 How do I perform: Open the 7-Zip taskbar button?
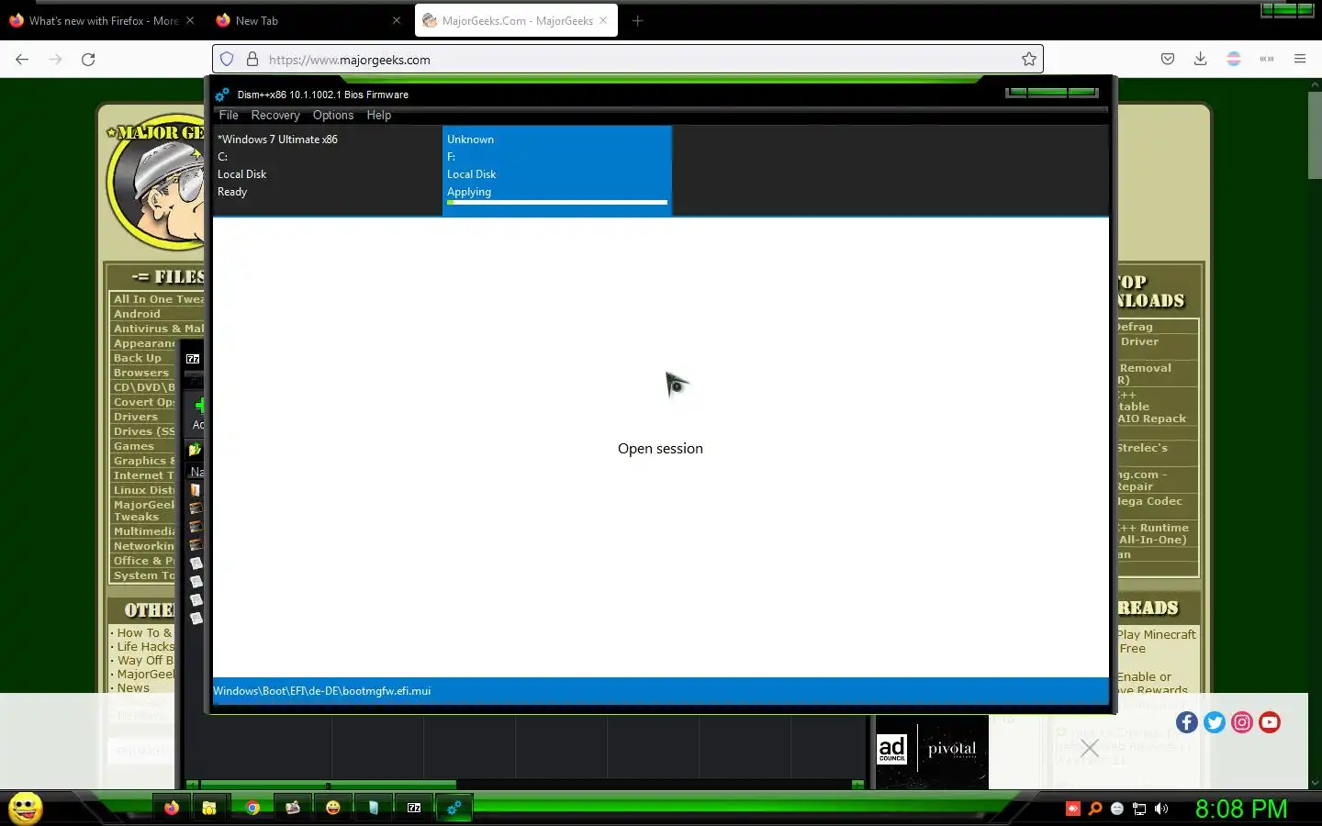[414, 808]
